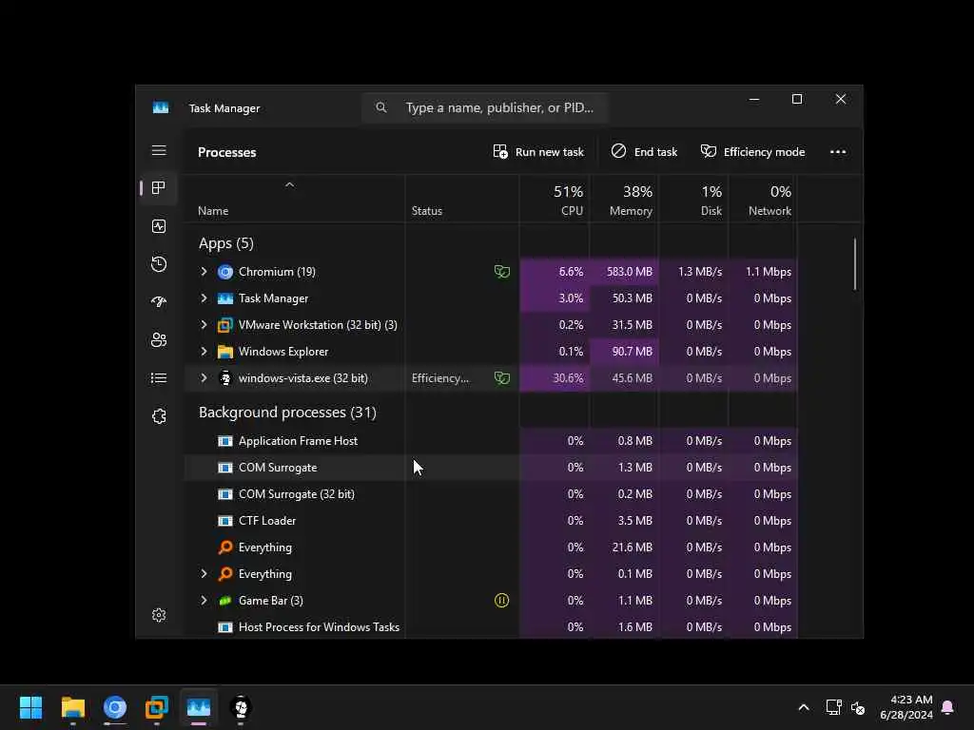Open the Start menu

[x=30, y=707]
